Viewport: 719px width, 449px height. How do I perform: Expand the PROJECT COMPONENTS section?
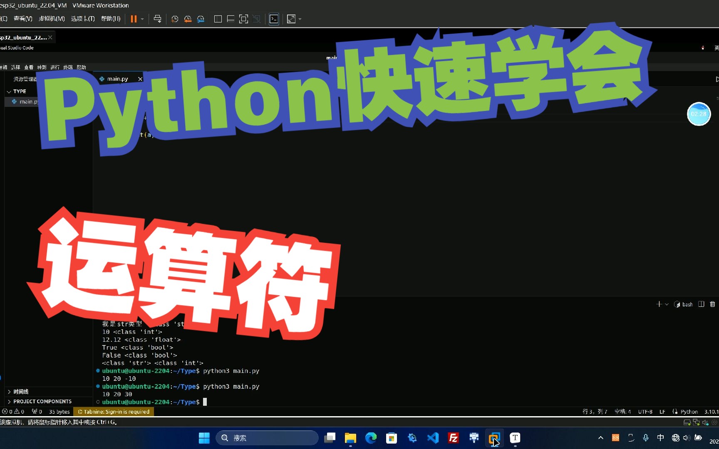(42, 401)
